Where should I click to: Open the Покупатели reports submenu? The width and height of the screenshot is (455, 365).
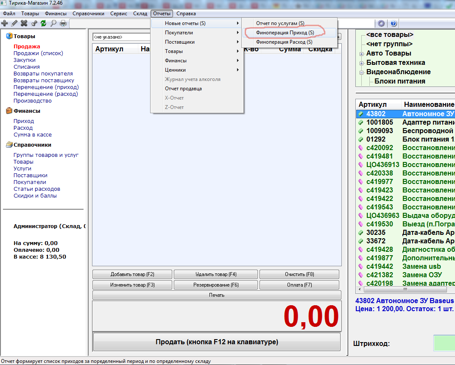tap(197, 33)
